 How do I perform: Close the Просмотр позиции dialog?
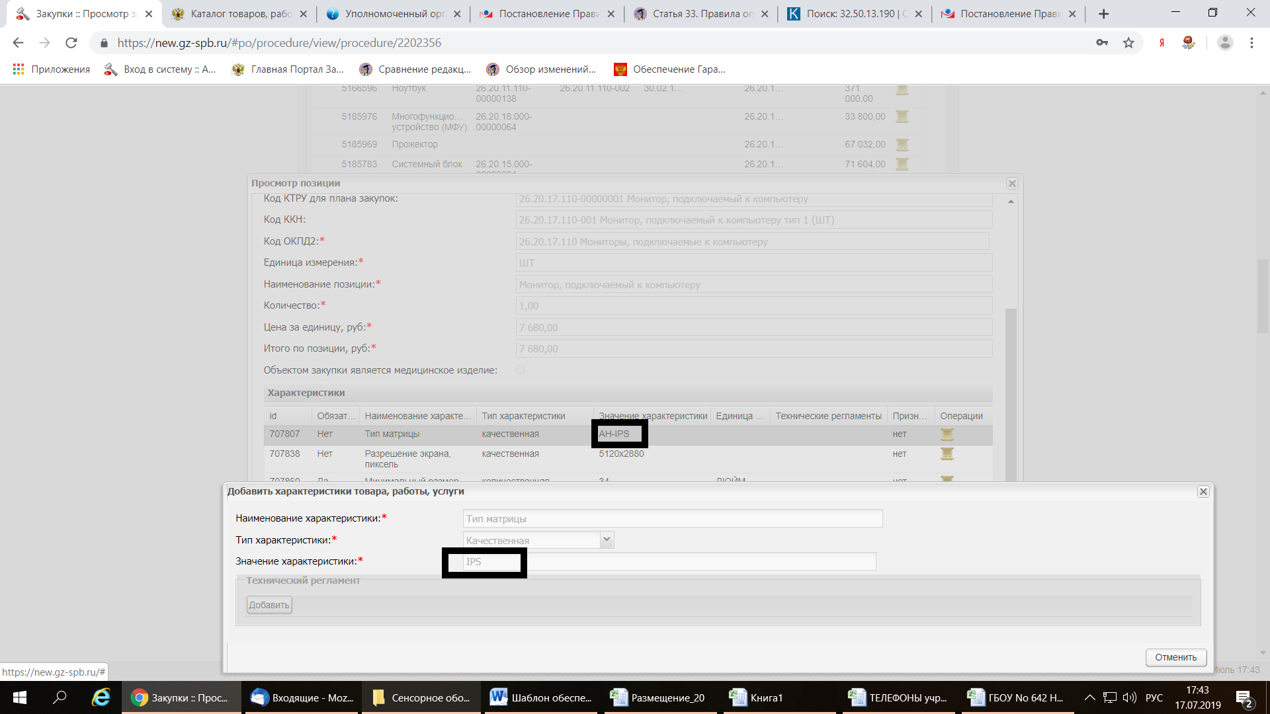pyautogui.click(x=1012, y=184)
